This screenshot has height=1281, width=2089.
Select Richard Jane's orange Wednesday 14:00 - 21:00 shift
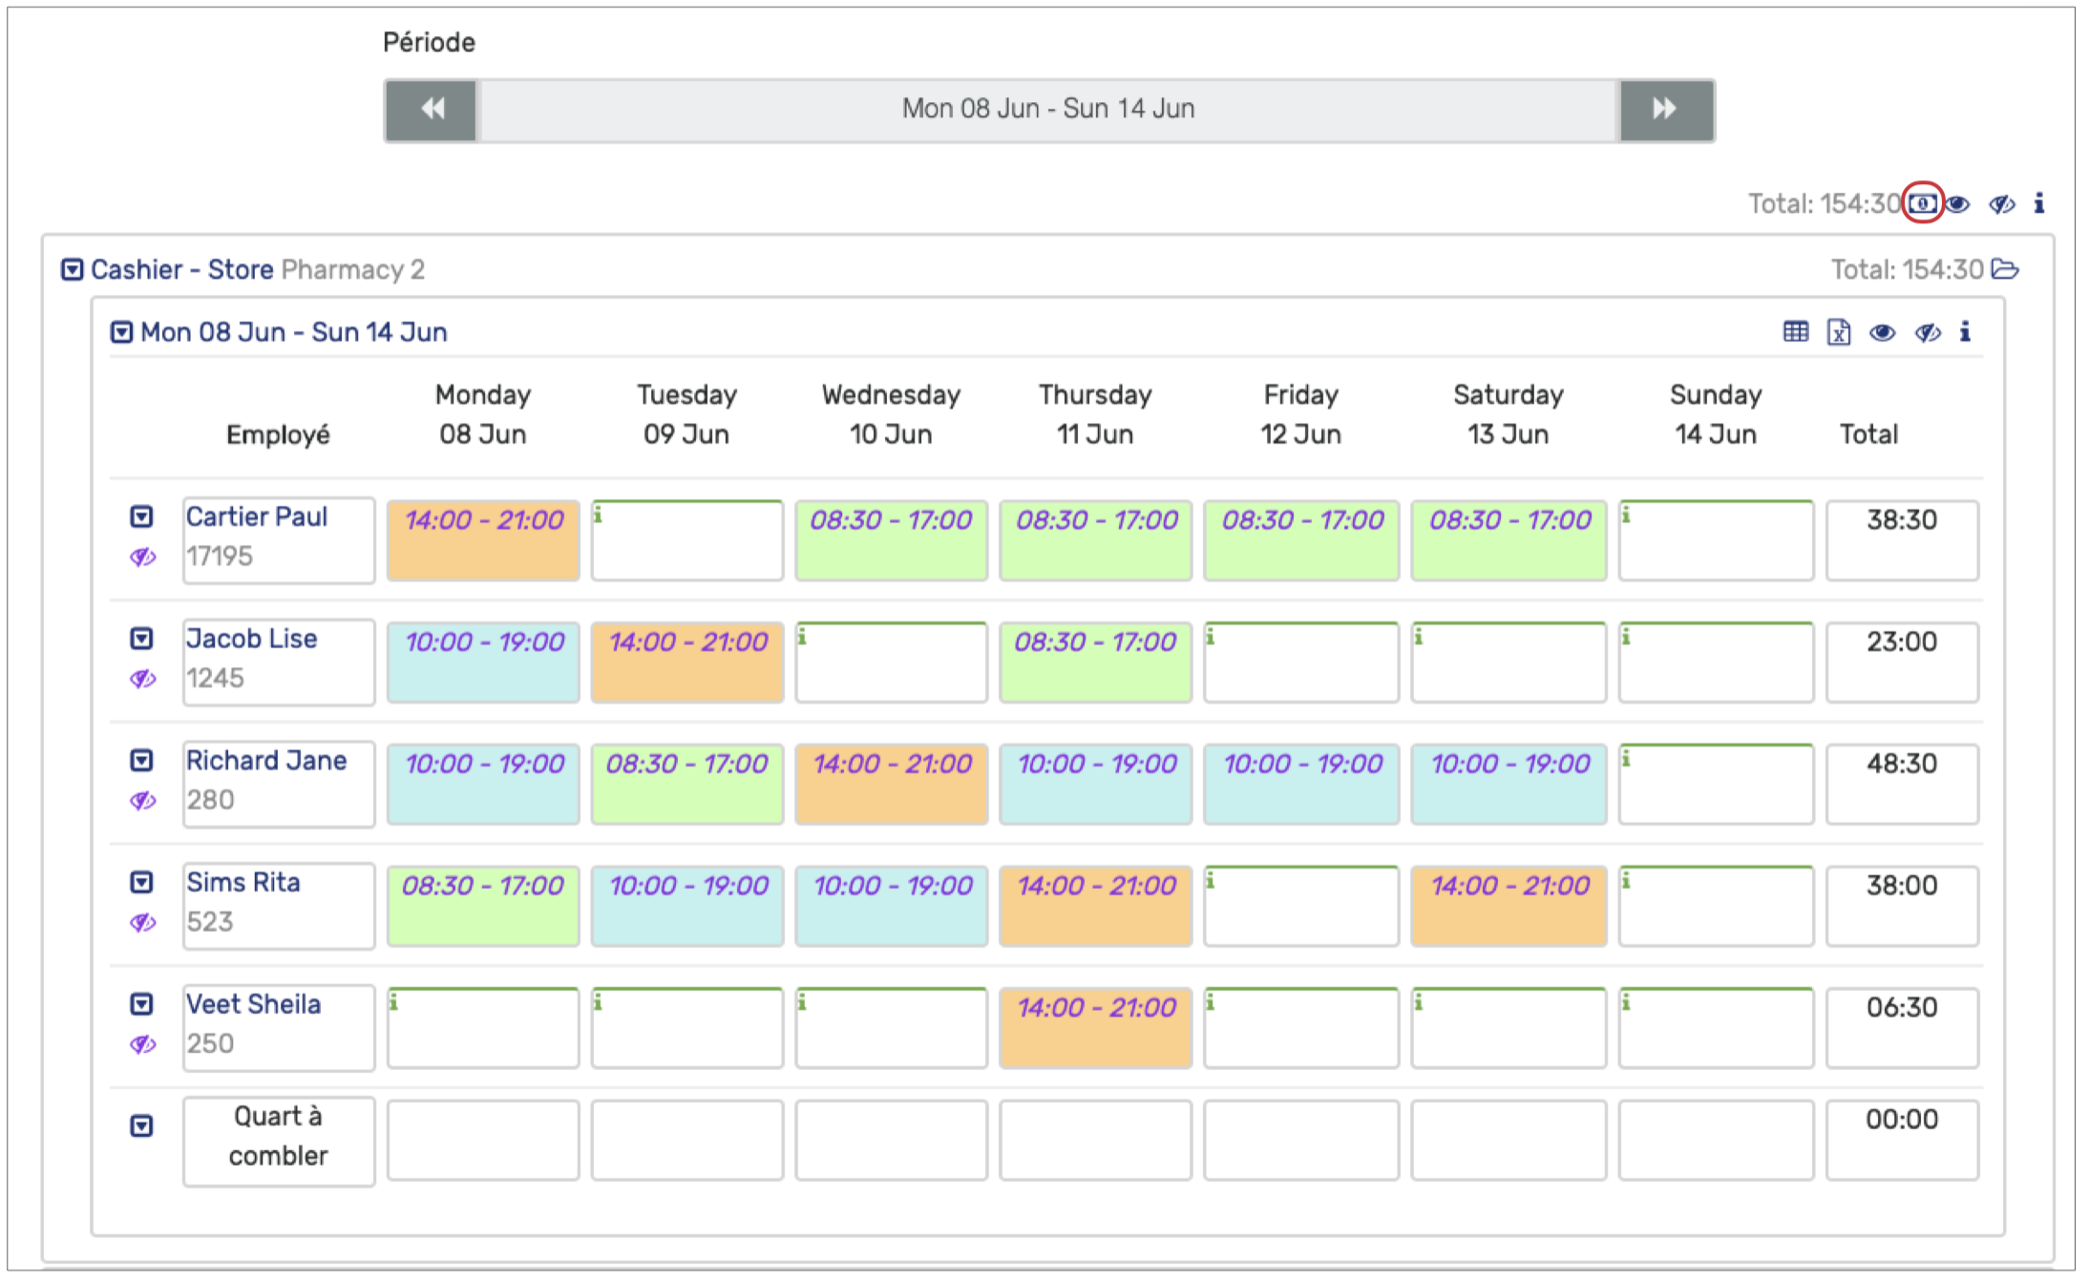891,783
